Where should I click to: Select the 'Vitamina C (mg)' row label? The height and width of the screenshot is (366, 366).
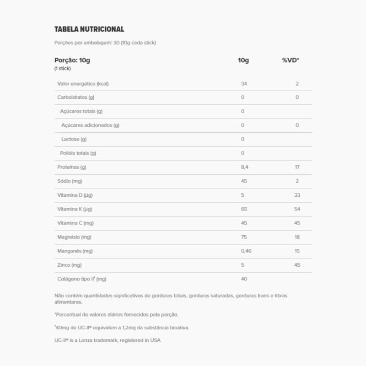(75, 223)
